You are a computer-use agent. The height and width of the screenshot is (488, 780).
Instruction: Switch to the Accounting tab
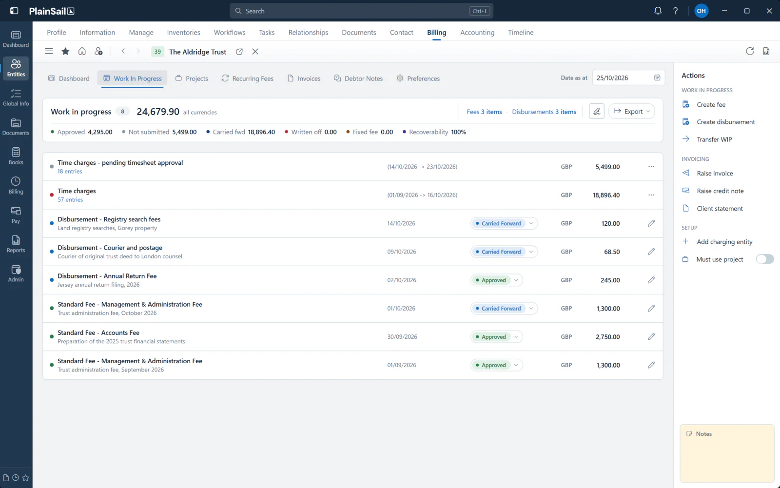(x=477, y=32)
